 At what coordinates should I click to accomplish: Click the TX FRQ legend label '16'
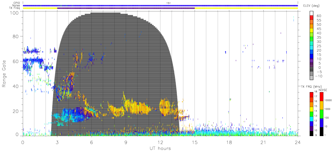(316, 101)
